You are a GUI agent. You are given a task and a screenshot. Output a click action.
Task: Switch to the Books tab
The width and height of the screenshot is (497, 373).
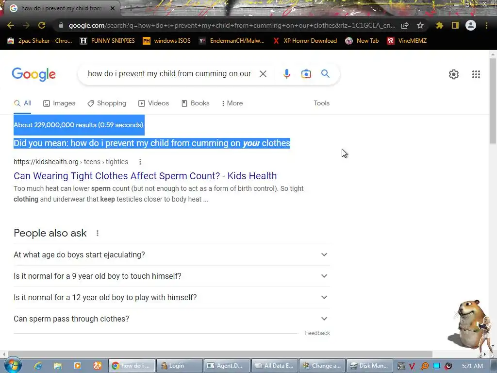[195, 103]
